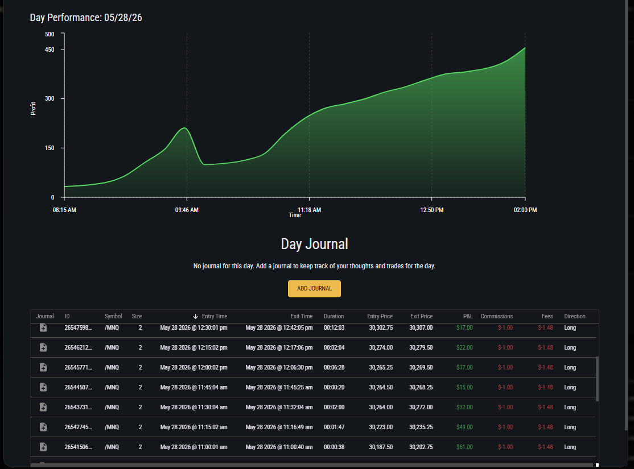Sort table by Commissions column header
This screenshot has width=634, height=469.
[496, 316]
